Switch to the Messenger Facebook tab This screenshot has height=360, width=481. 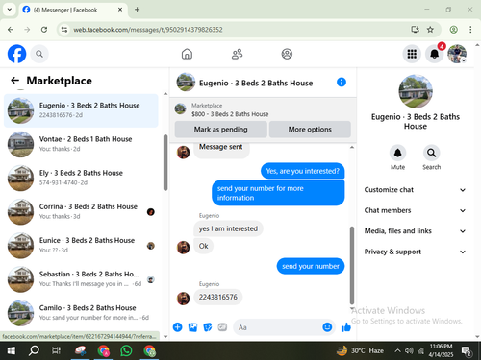[x=73, y=10]
